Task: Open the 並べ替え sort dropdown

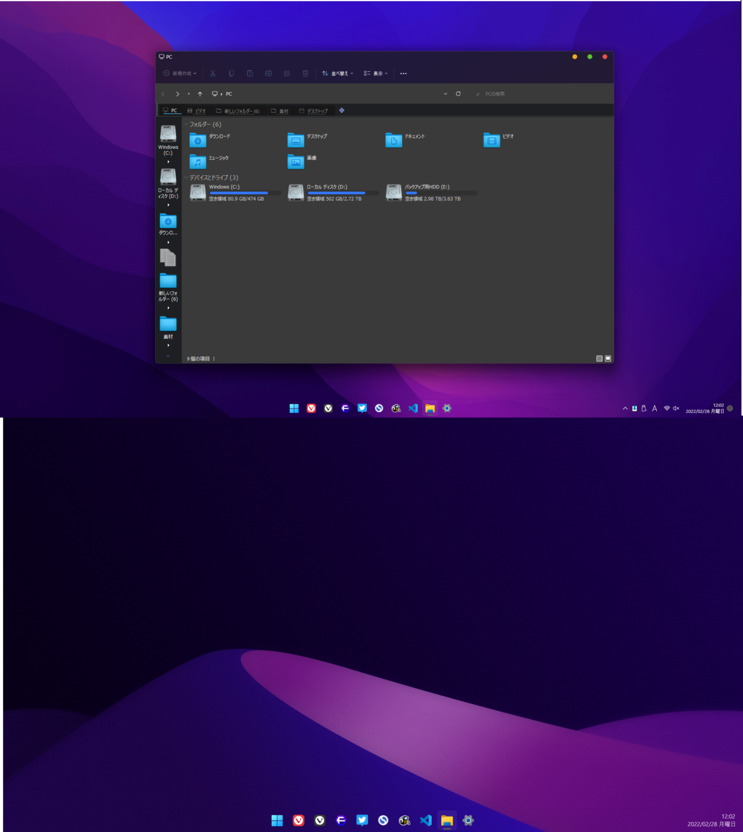Action: (338, 73)
